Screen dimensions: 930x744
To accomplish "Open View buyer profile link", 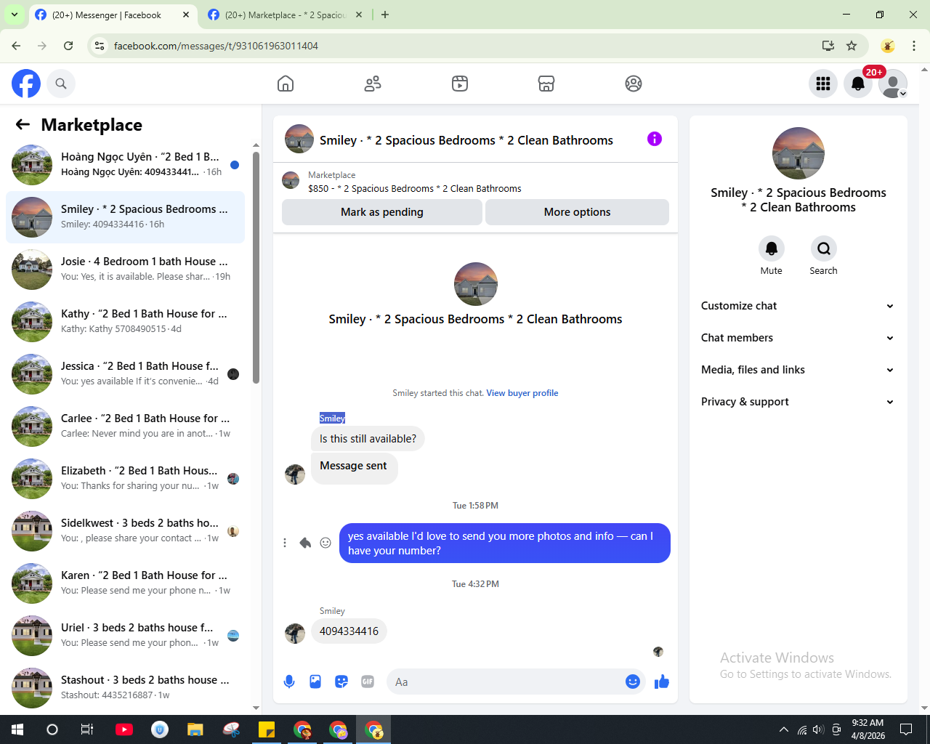I will click(x=522, y=393).
